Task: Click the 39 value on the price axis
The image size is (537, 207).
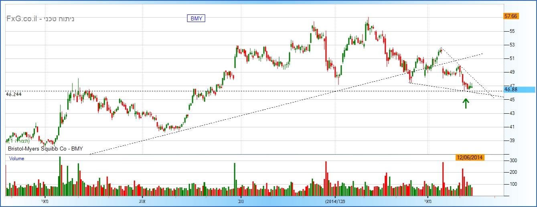Action: [512, 141]
